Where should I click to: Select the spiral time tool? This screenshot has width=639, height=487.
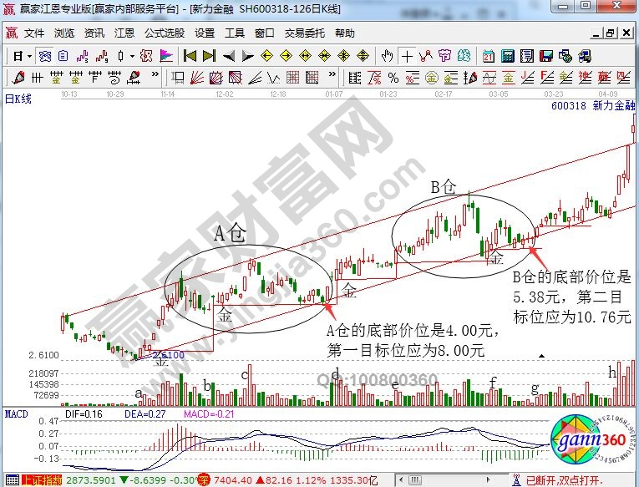[114, 77]
